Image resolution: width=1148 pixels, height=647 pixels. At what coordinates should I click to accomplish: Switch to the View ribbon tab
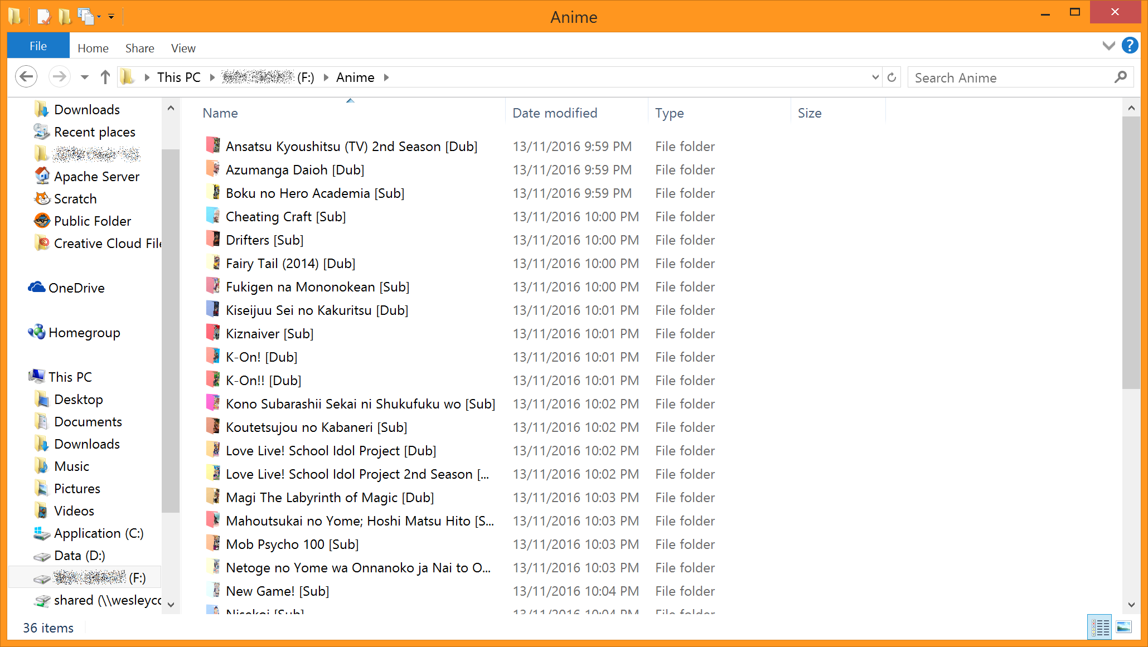183,48
